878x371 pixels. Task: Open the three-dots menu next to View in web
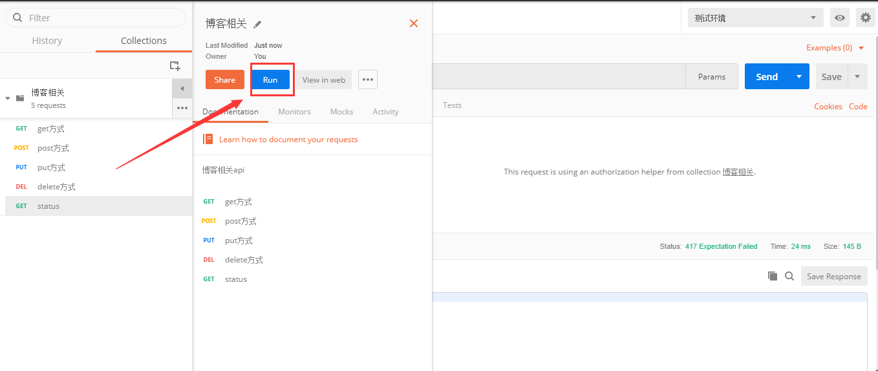tap(368, 79)
